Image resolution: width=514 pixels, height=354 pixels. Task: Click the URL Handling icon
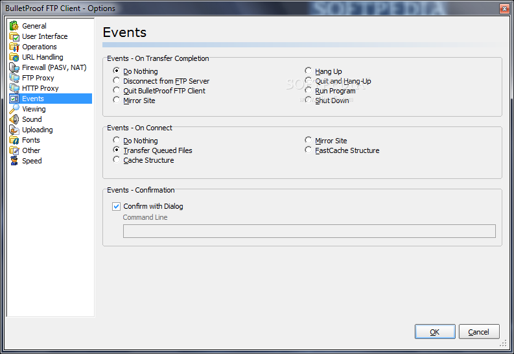14,57
